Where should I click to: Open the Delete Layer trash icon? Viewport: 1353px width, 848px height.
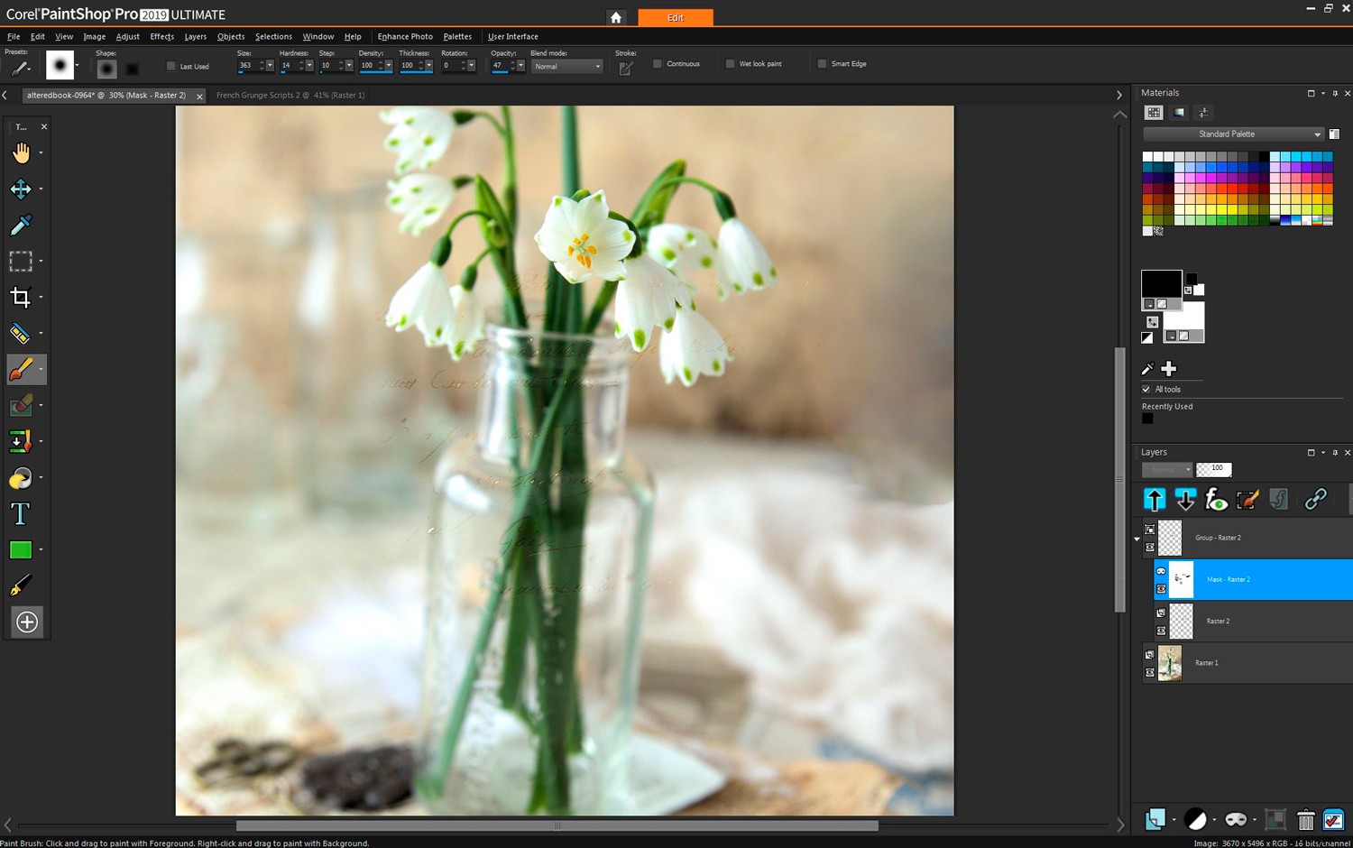pos(1306,819)
